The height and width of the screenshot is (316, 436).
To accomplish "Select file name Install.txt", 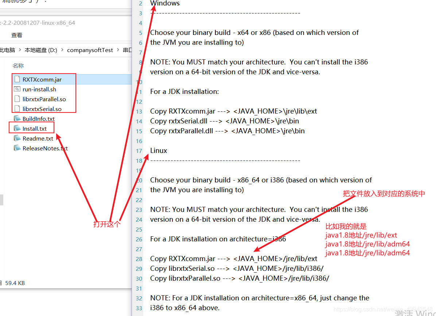I will tap(35, 129).
